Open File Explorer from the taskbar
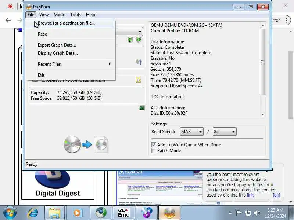The width and height of the screenshot is (294, 220). [54, 213]
